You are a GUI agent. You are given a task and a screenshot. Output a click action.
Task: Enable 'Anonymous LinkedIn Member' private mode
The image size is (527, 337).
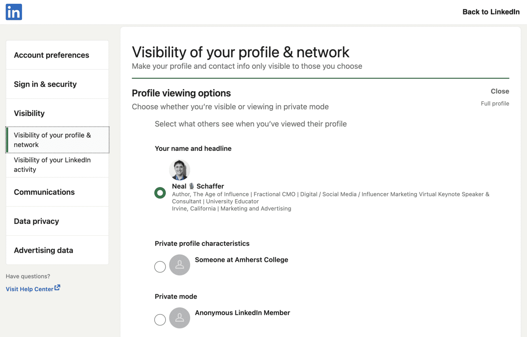pyautogui.click(x=160, y=320)
